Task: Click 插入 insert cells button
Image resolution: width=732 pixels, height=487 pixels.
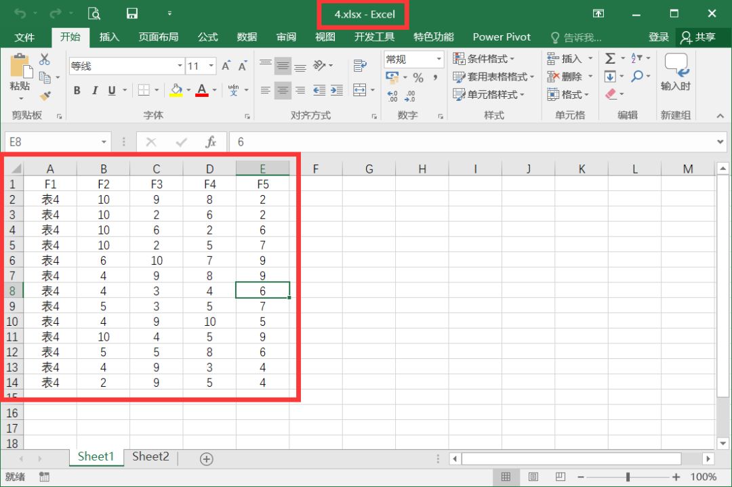Action: 564,59
